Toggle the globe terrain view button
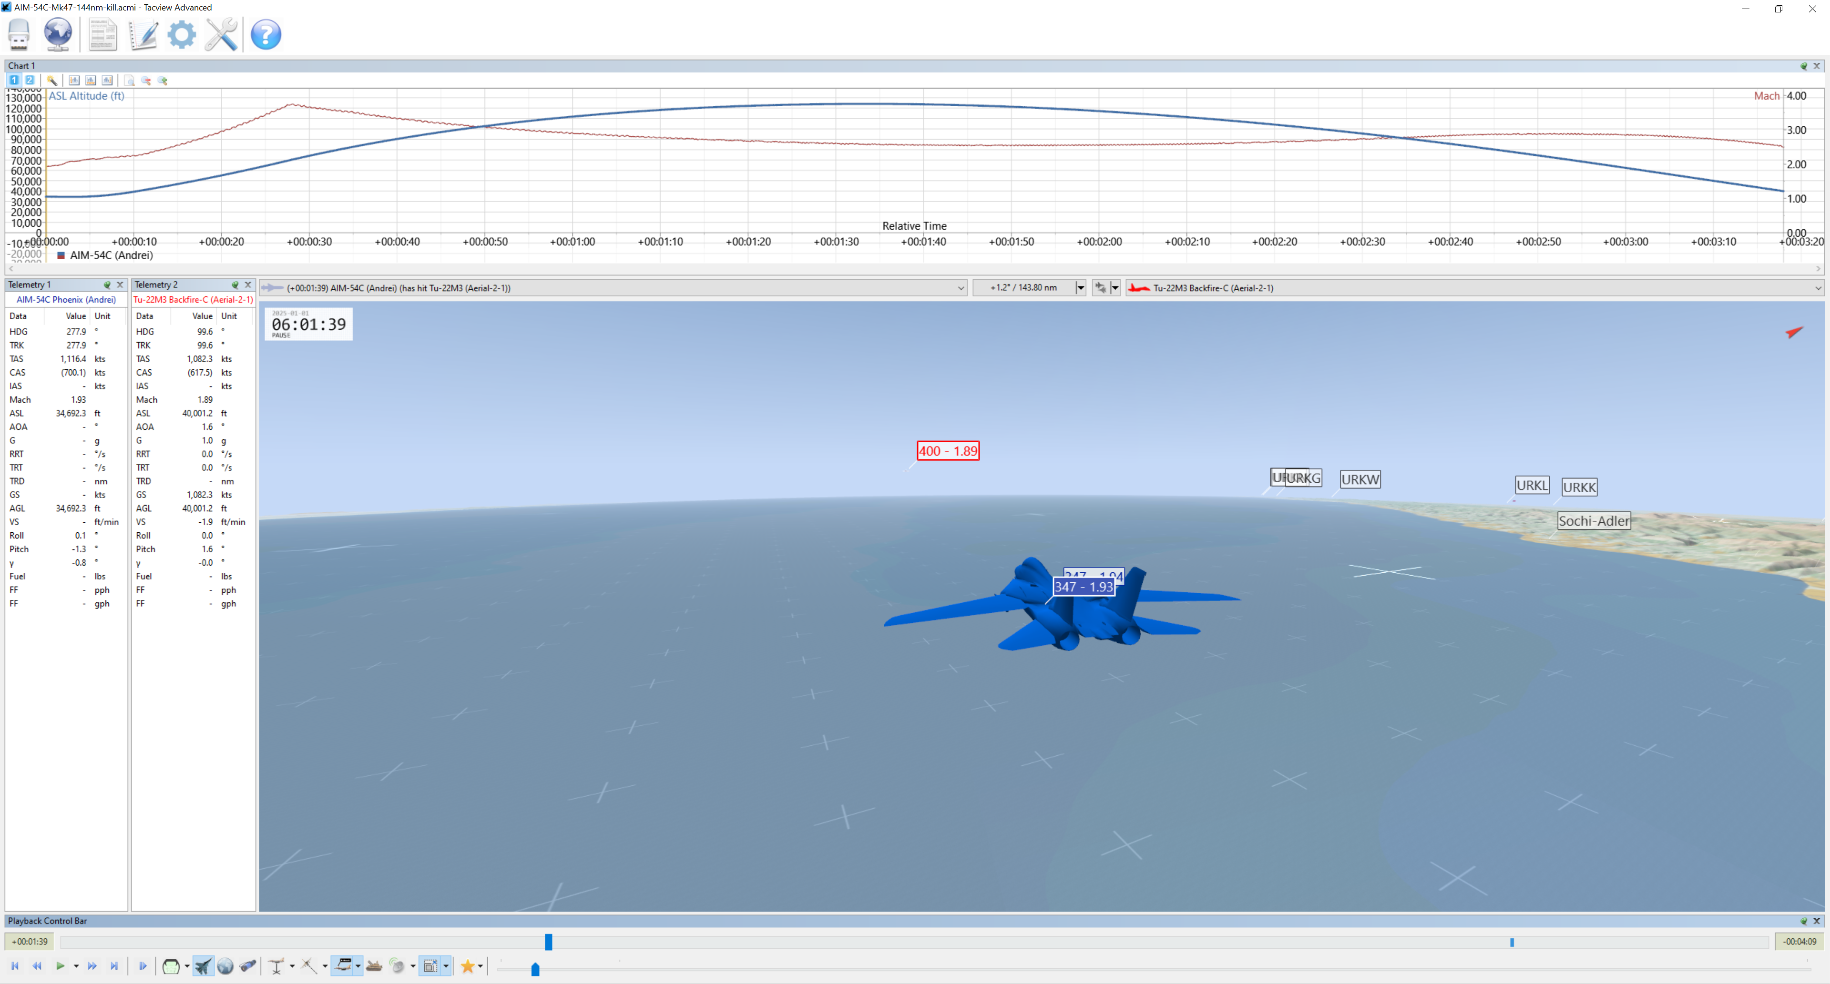 (x=225, y=965)
